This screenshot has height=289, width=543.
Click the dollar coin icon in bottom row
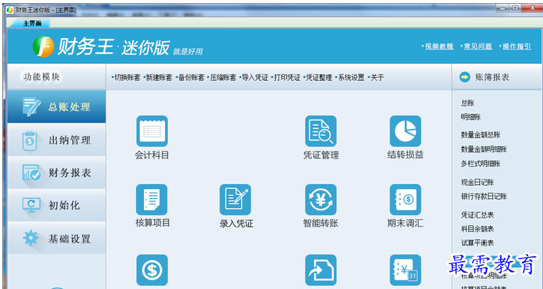(152, 270)
